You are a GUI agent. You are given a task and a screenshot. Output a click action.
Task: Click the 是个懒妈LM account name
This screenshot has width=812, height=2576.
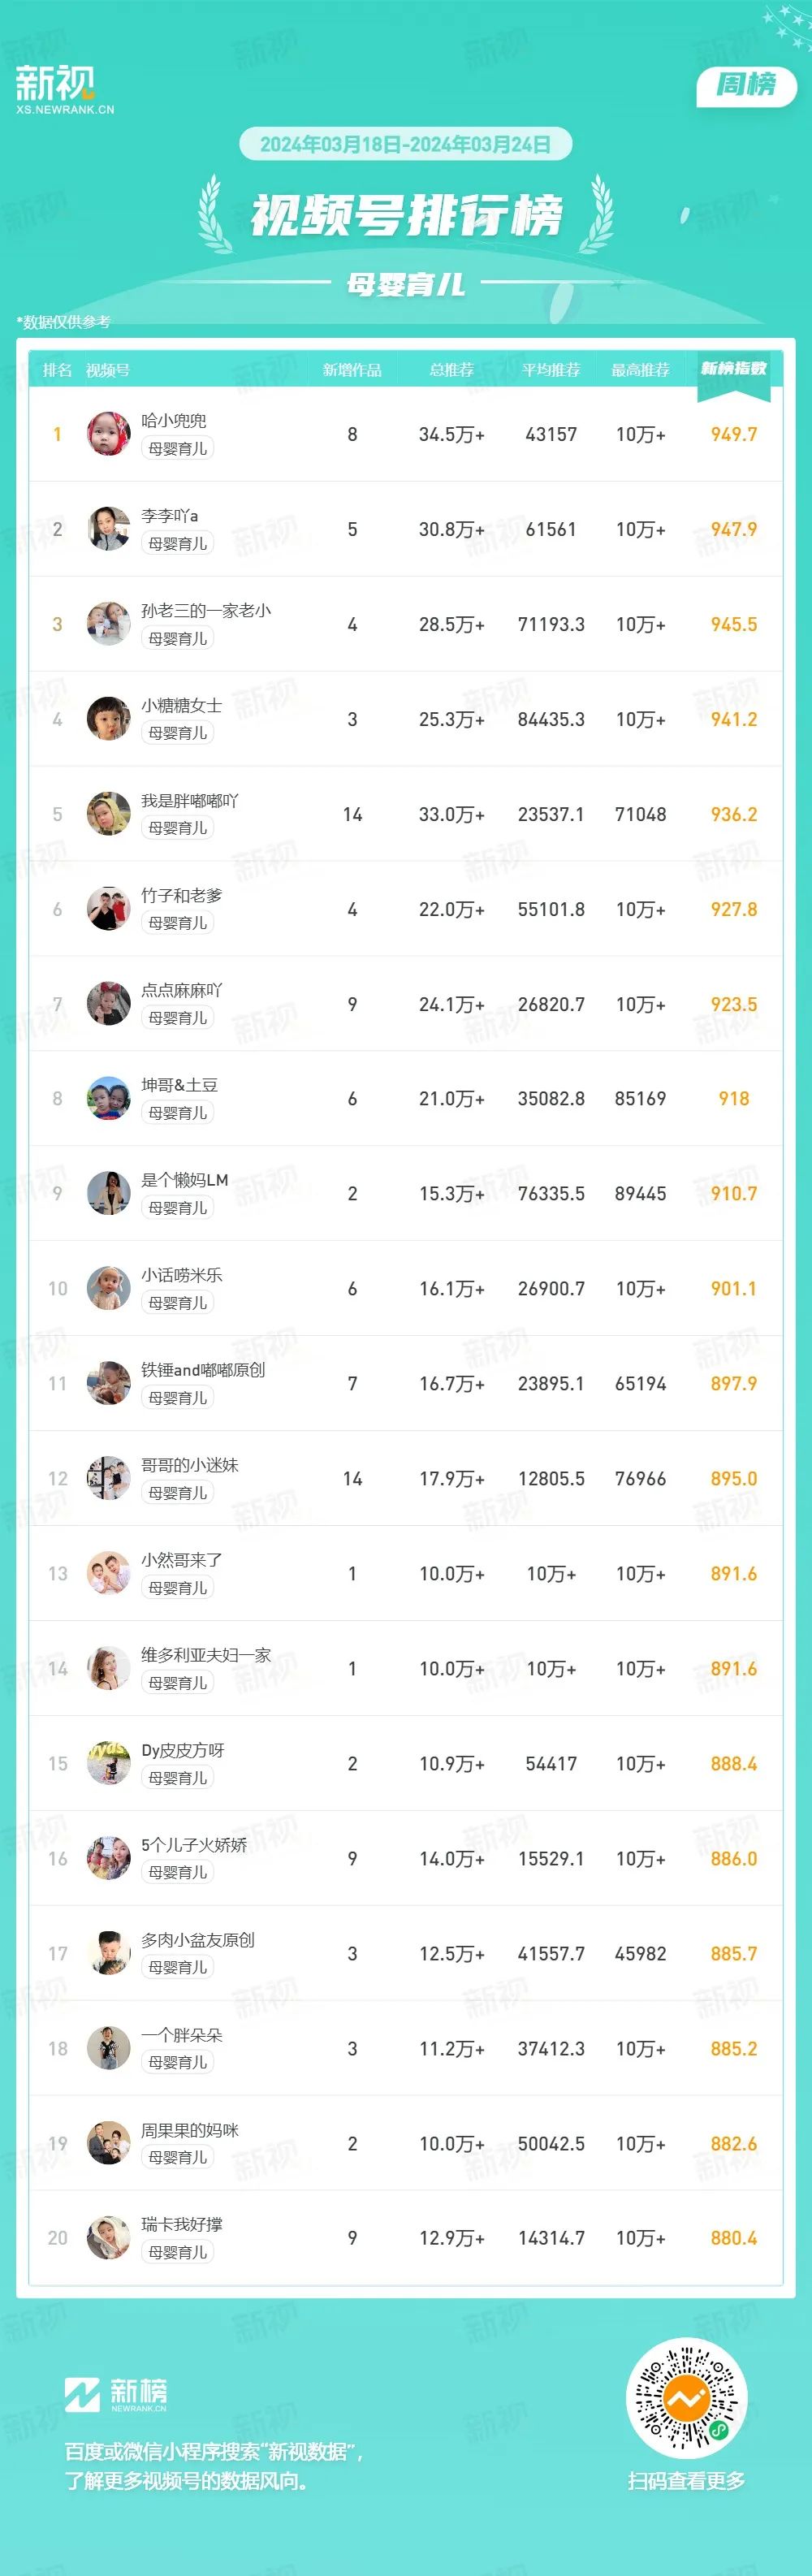coord(185,1181)
